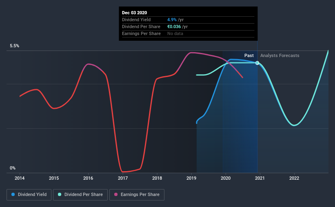Screen dimensions: 335x207
Task: Toggle the Earnings Per Share legend button
Action: point(137,195)
